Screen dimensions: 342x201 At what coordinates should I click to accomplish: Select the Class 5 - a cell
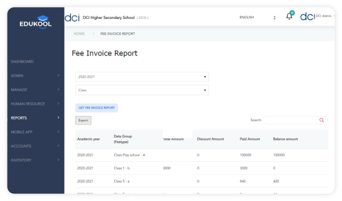[122, 181]
